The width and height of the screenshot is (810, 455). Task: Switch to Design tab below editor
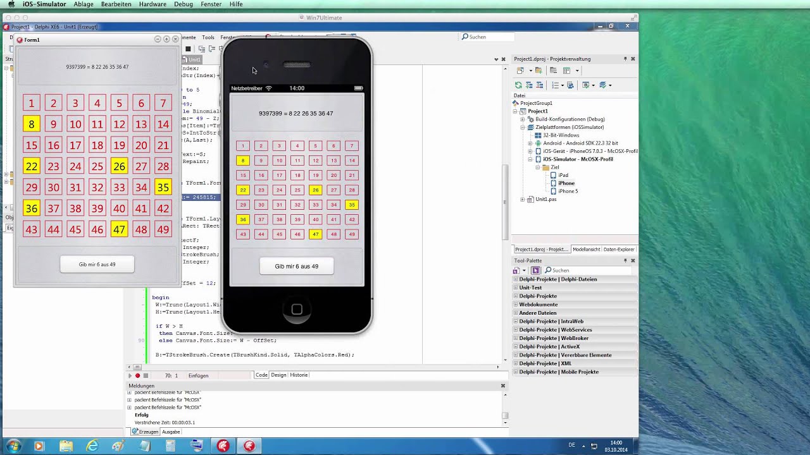coord(278,375)
